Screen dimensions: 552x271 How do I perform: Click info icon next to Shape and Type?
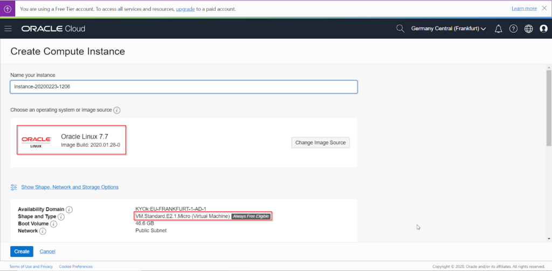click(61, 217)
